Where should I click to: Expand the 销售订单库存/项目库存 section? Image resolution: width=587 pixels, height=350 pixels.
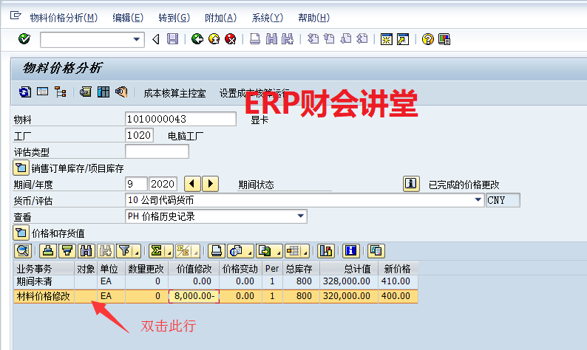tap(21, 168)
